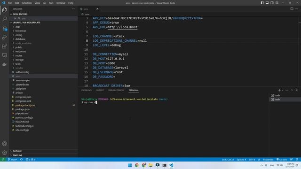Open the Search view in the activity bar
The height and width of the screenshot is (169, 301).
[x=4, y=19]
